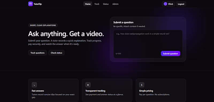Image resolution: width=214 pixels, height=102 pixels.
Task: Click the Transparent tracking card icon
Action: [x=88, y=85]
